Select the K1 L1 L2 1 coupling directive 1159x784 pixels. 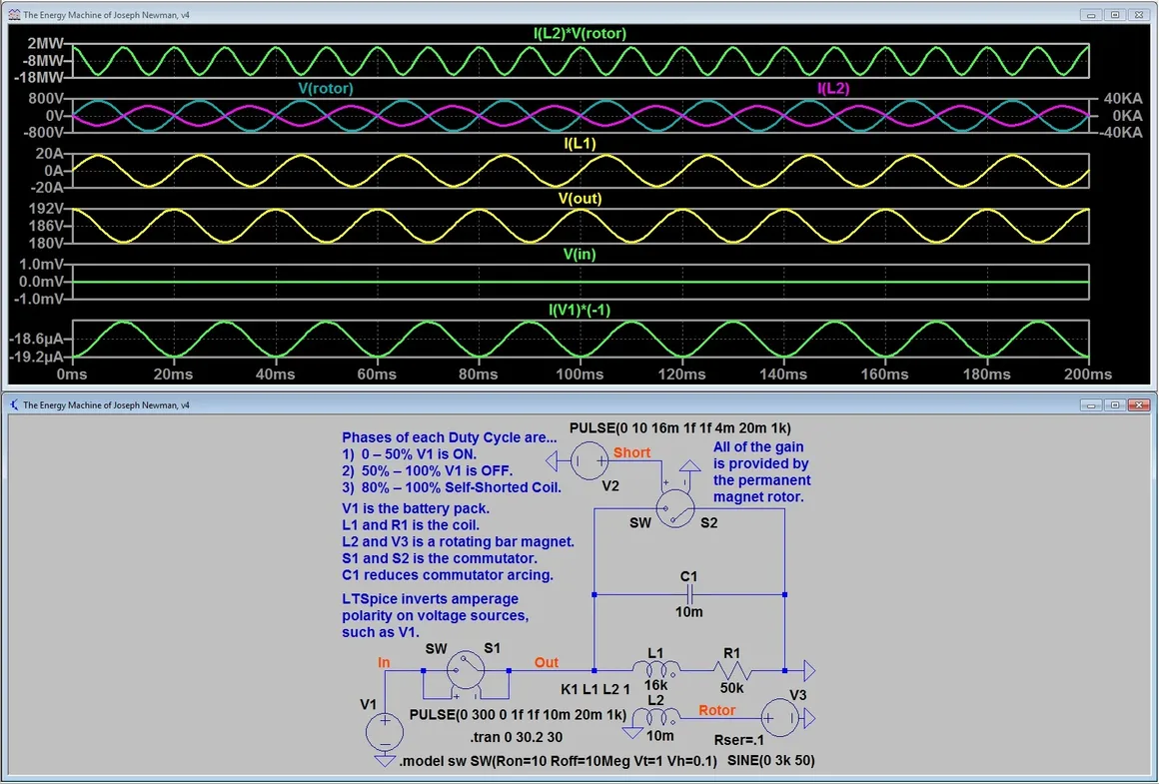point(595,688)
